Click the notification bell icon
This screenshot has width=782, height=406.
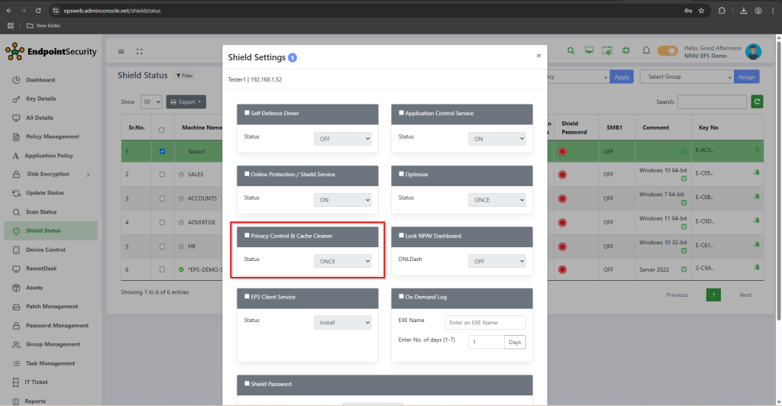click(646, 51)
